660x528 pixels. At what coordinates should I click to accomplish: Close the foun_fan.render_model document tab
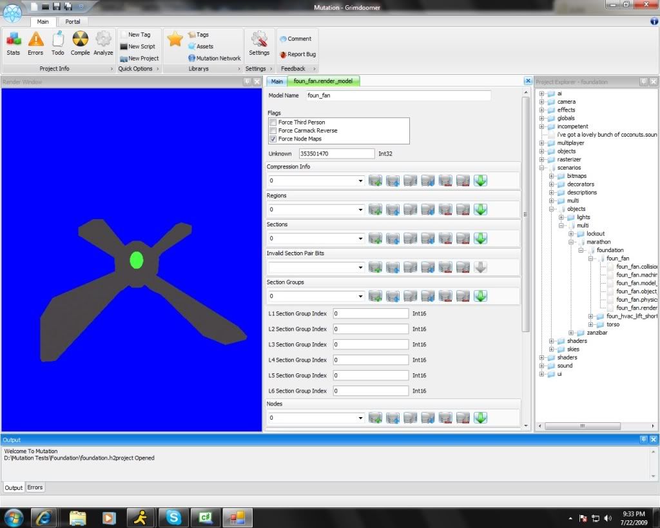tap(528, 81)
